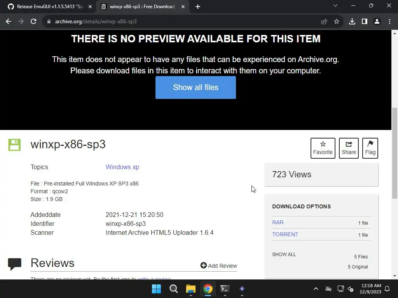Reload the archive.org page
The width and height of the screenshot is (398, 298).
(x=33, y=22)
